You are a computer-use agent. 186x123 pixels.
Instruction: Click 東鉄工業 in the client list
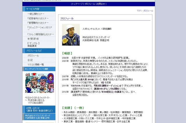click(x=68, y=121)
